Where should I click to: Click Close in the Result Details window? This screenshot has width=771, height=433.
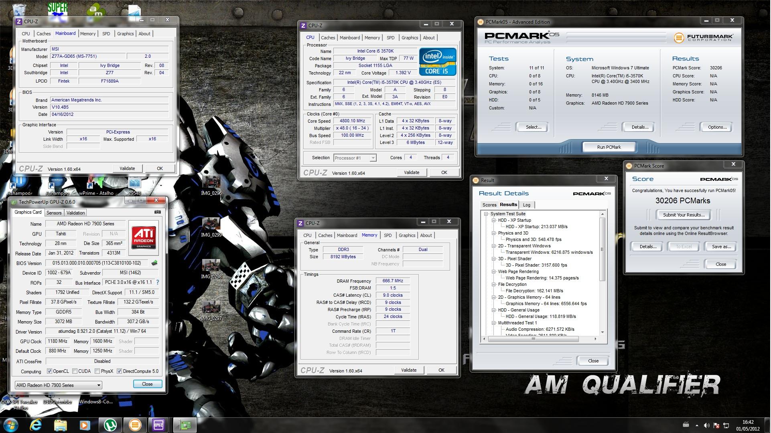point(593,361)
